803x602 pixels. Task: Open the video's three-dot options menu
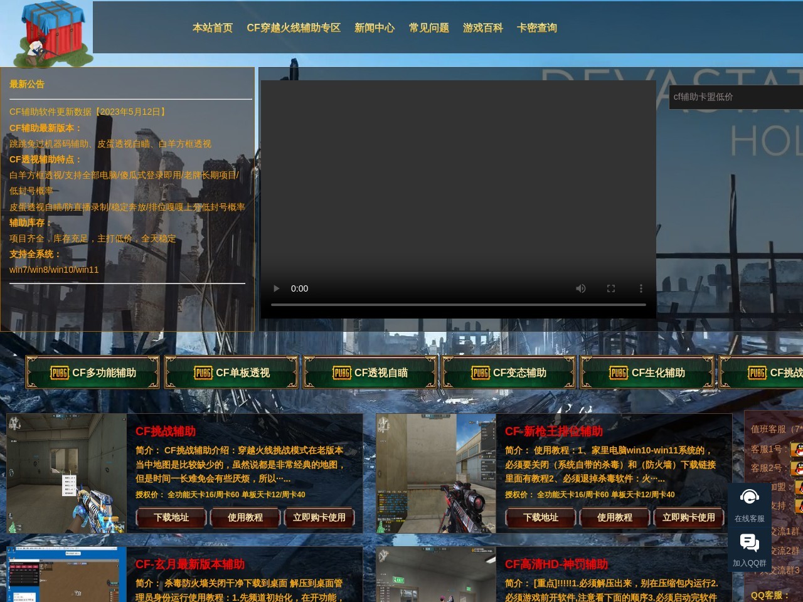click(x=641, y=288)
